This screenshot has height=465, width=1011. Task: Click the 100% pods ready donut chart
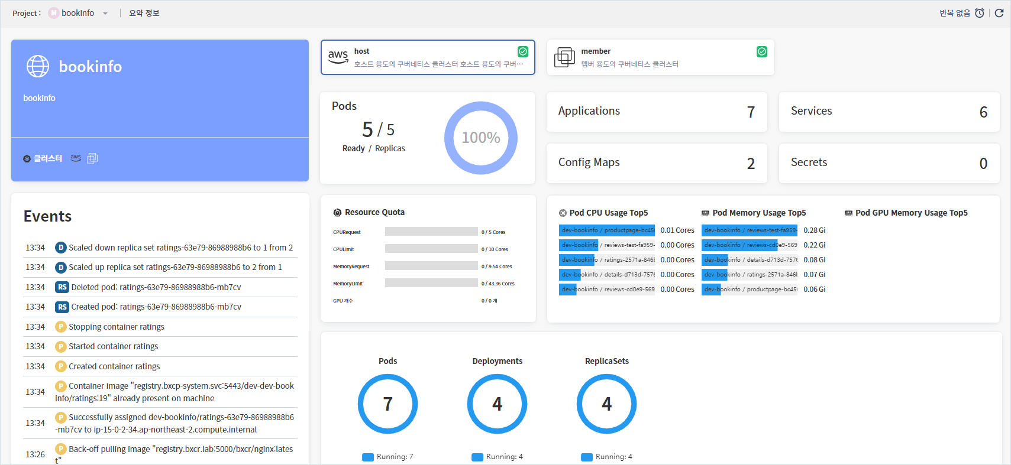(x=481, y=138)
